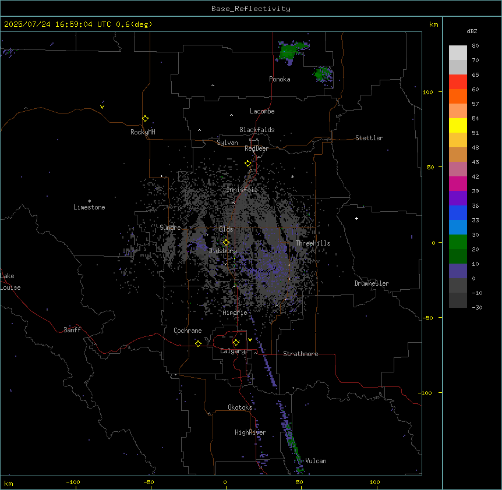Click the ThreeHills label
Viewport: 502px width, 490px height.
pos(313,243)
